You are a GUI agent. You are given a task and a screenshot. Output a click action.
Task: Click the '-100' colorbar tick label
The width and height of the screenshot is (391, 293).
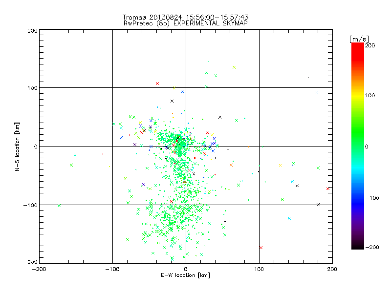[x=372, y=198]
